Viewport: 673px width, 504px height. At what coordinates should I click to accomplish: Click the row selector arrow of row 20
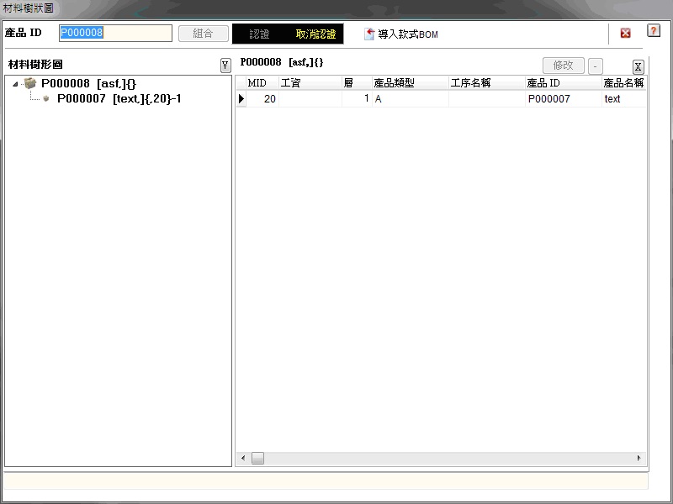click(x=241, y=98)
